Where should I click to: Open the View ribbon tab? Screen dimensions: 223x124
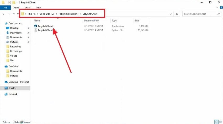point(38,8)
